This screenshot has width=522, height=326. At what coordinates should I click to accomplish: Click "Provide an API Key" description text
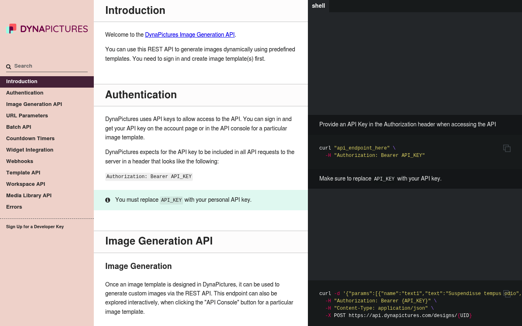(x=407, y=124)
